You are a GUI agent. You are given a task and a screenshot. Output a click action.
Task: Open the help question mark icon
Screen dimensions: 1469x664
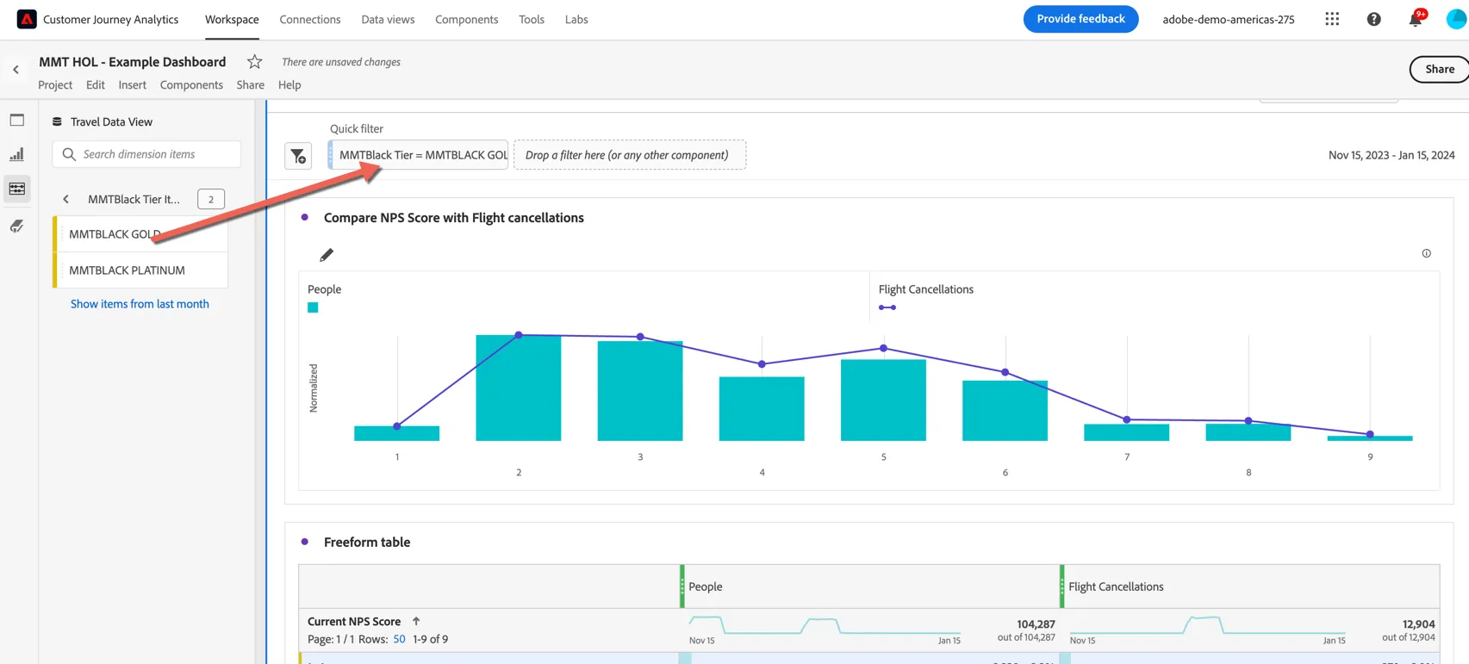[x=1374, y=19]
